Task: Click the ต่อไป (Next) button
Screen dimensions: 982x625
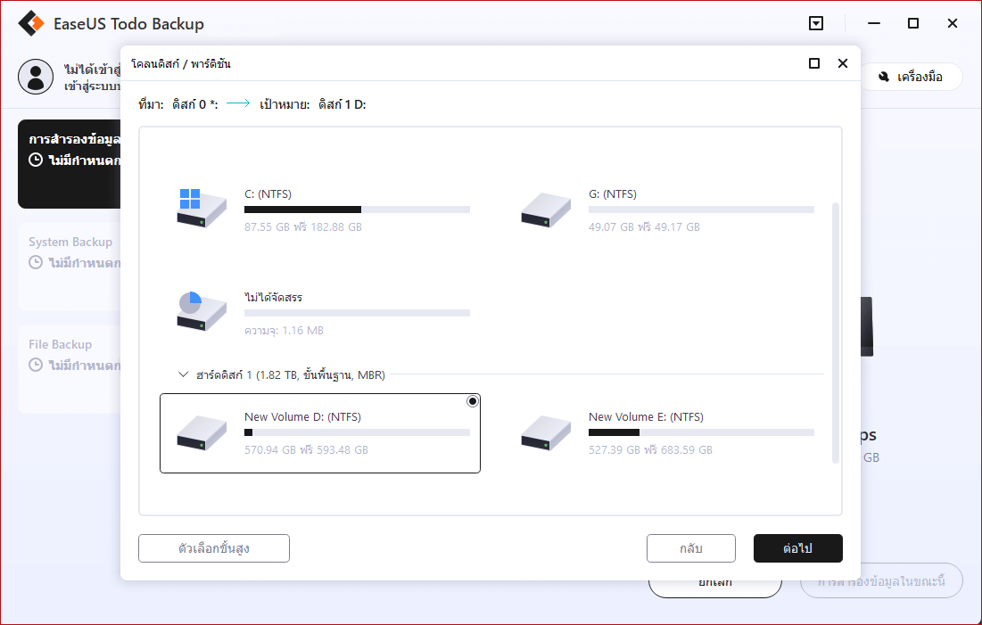Action: coord(798,548)
